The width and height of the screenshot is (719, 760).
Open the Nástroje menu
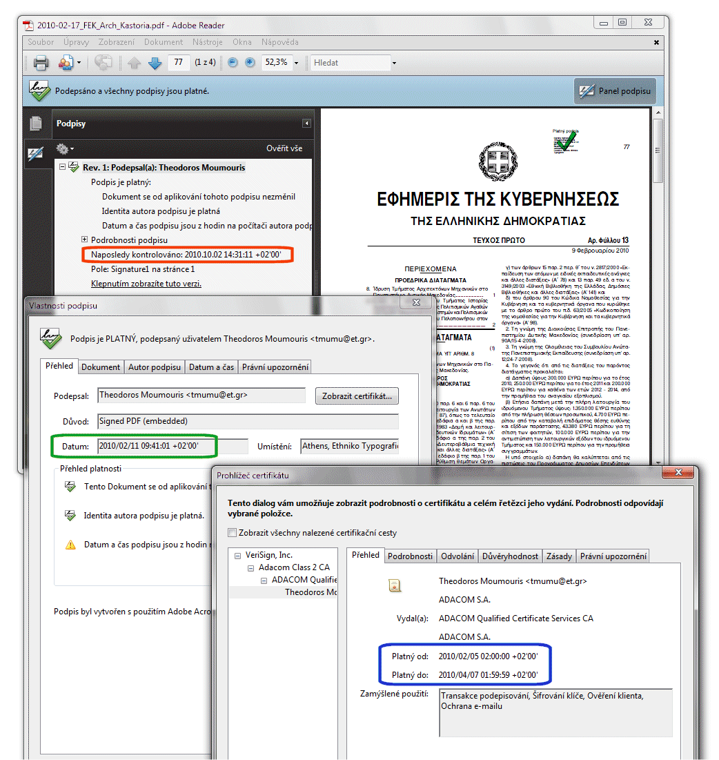[x=208, y=42]
